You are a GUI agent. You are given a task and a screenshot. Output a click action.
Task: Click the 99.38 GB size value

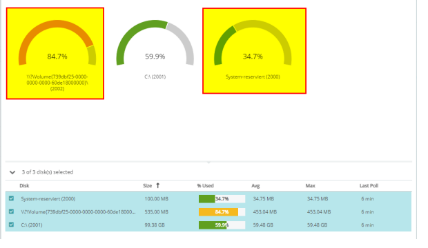coord(155,225)
